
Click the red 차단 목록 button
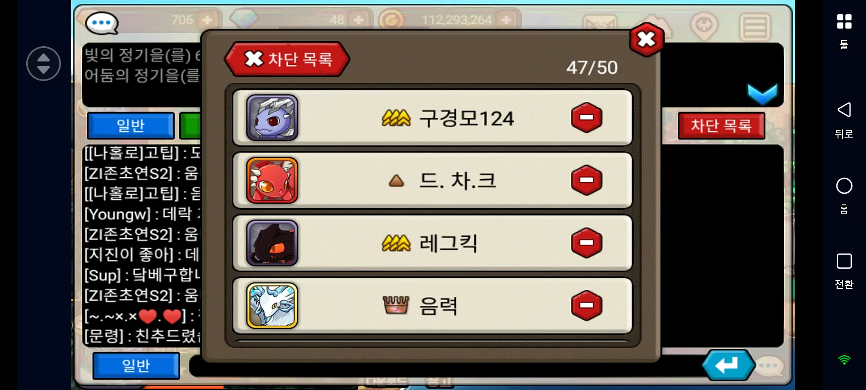[721, 125]
